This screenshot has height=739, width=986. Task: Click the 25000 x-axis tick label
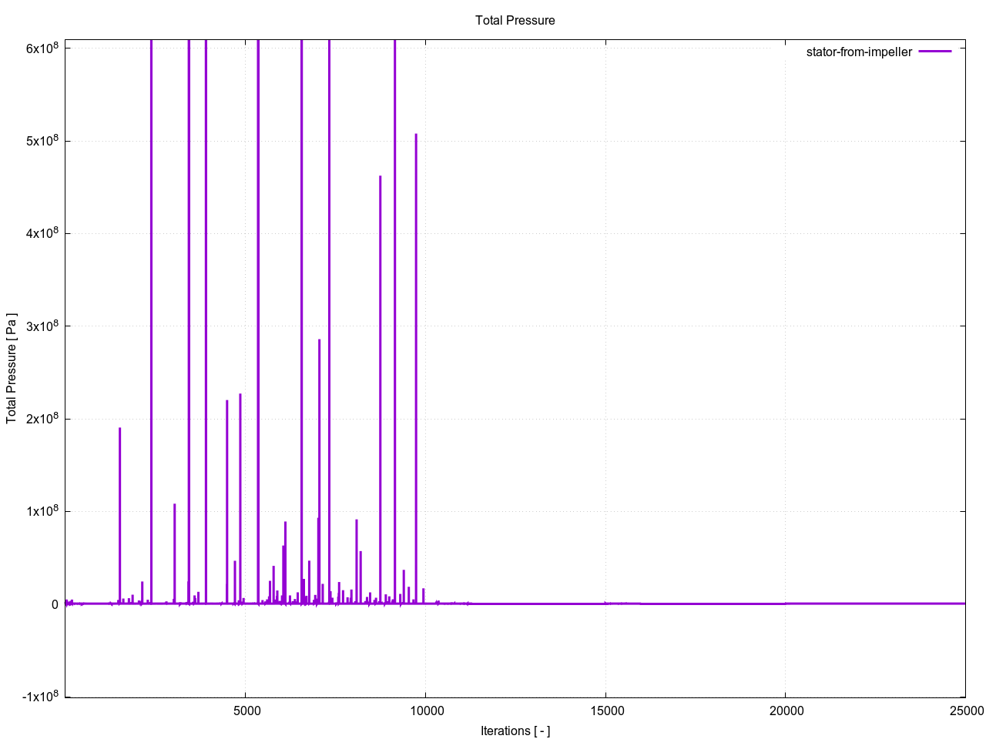coord(964,711)
